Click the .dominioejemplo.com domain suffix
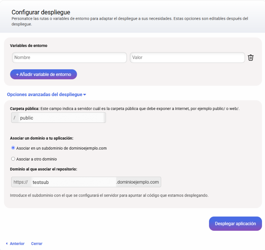This screenshot has height=250, width=265. click(x=138, y=182)
